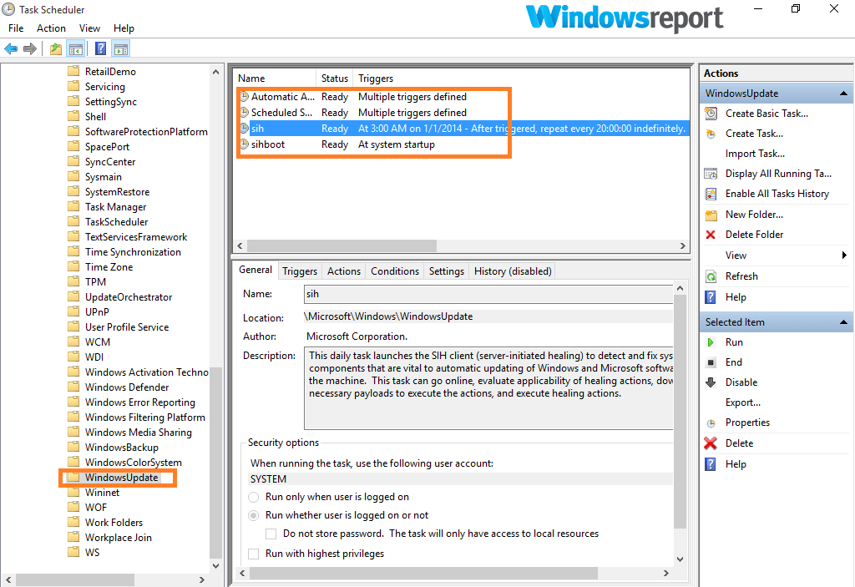
Task: Click the red X Delete icon under Selected Item
Action: [x=711, y=443]
